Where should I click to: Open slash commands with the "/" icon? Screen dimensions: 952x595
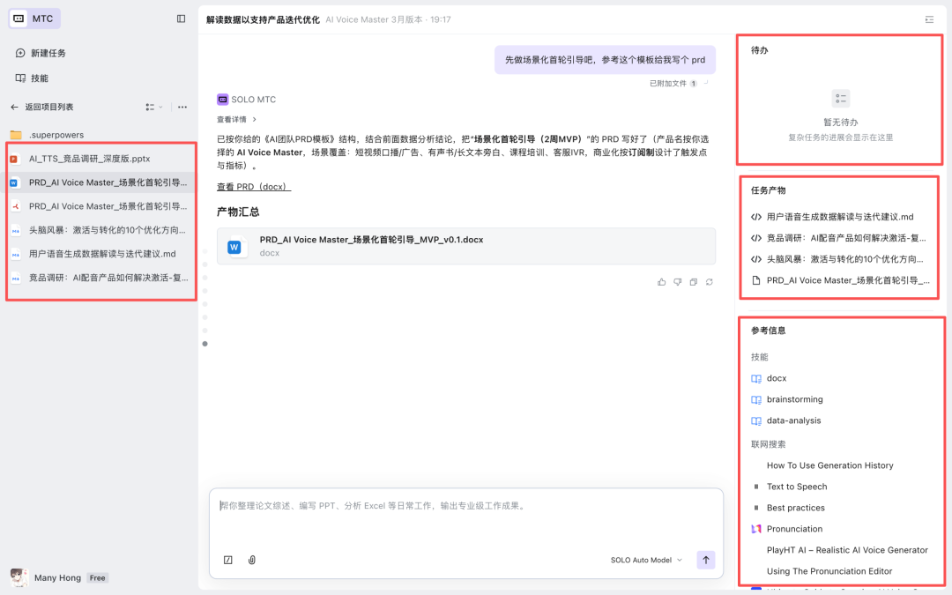(228, 560)
